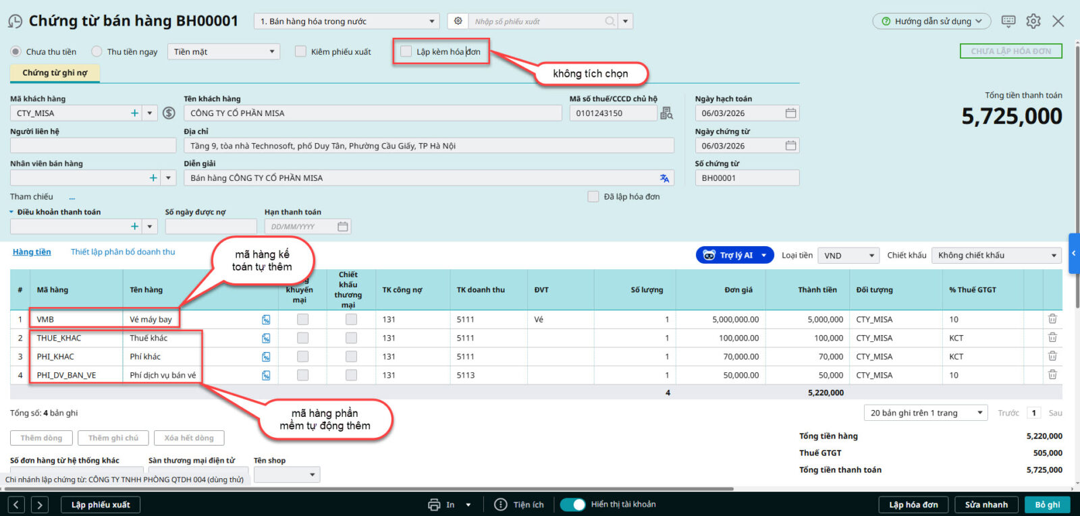Tick the Lập kèm hóa đơn checkbox
Viewport: 1080px width, 516px height.
406,51
